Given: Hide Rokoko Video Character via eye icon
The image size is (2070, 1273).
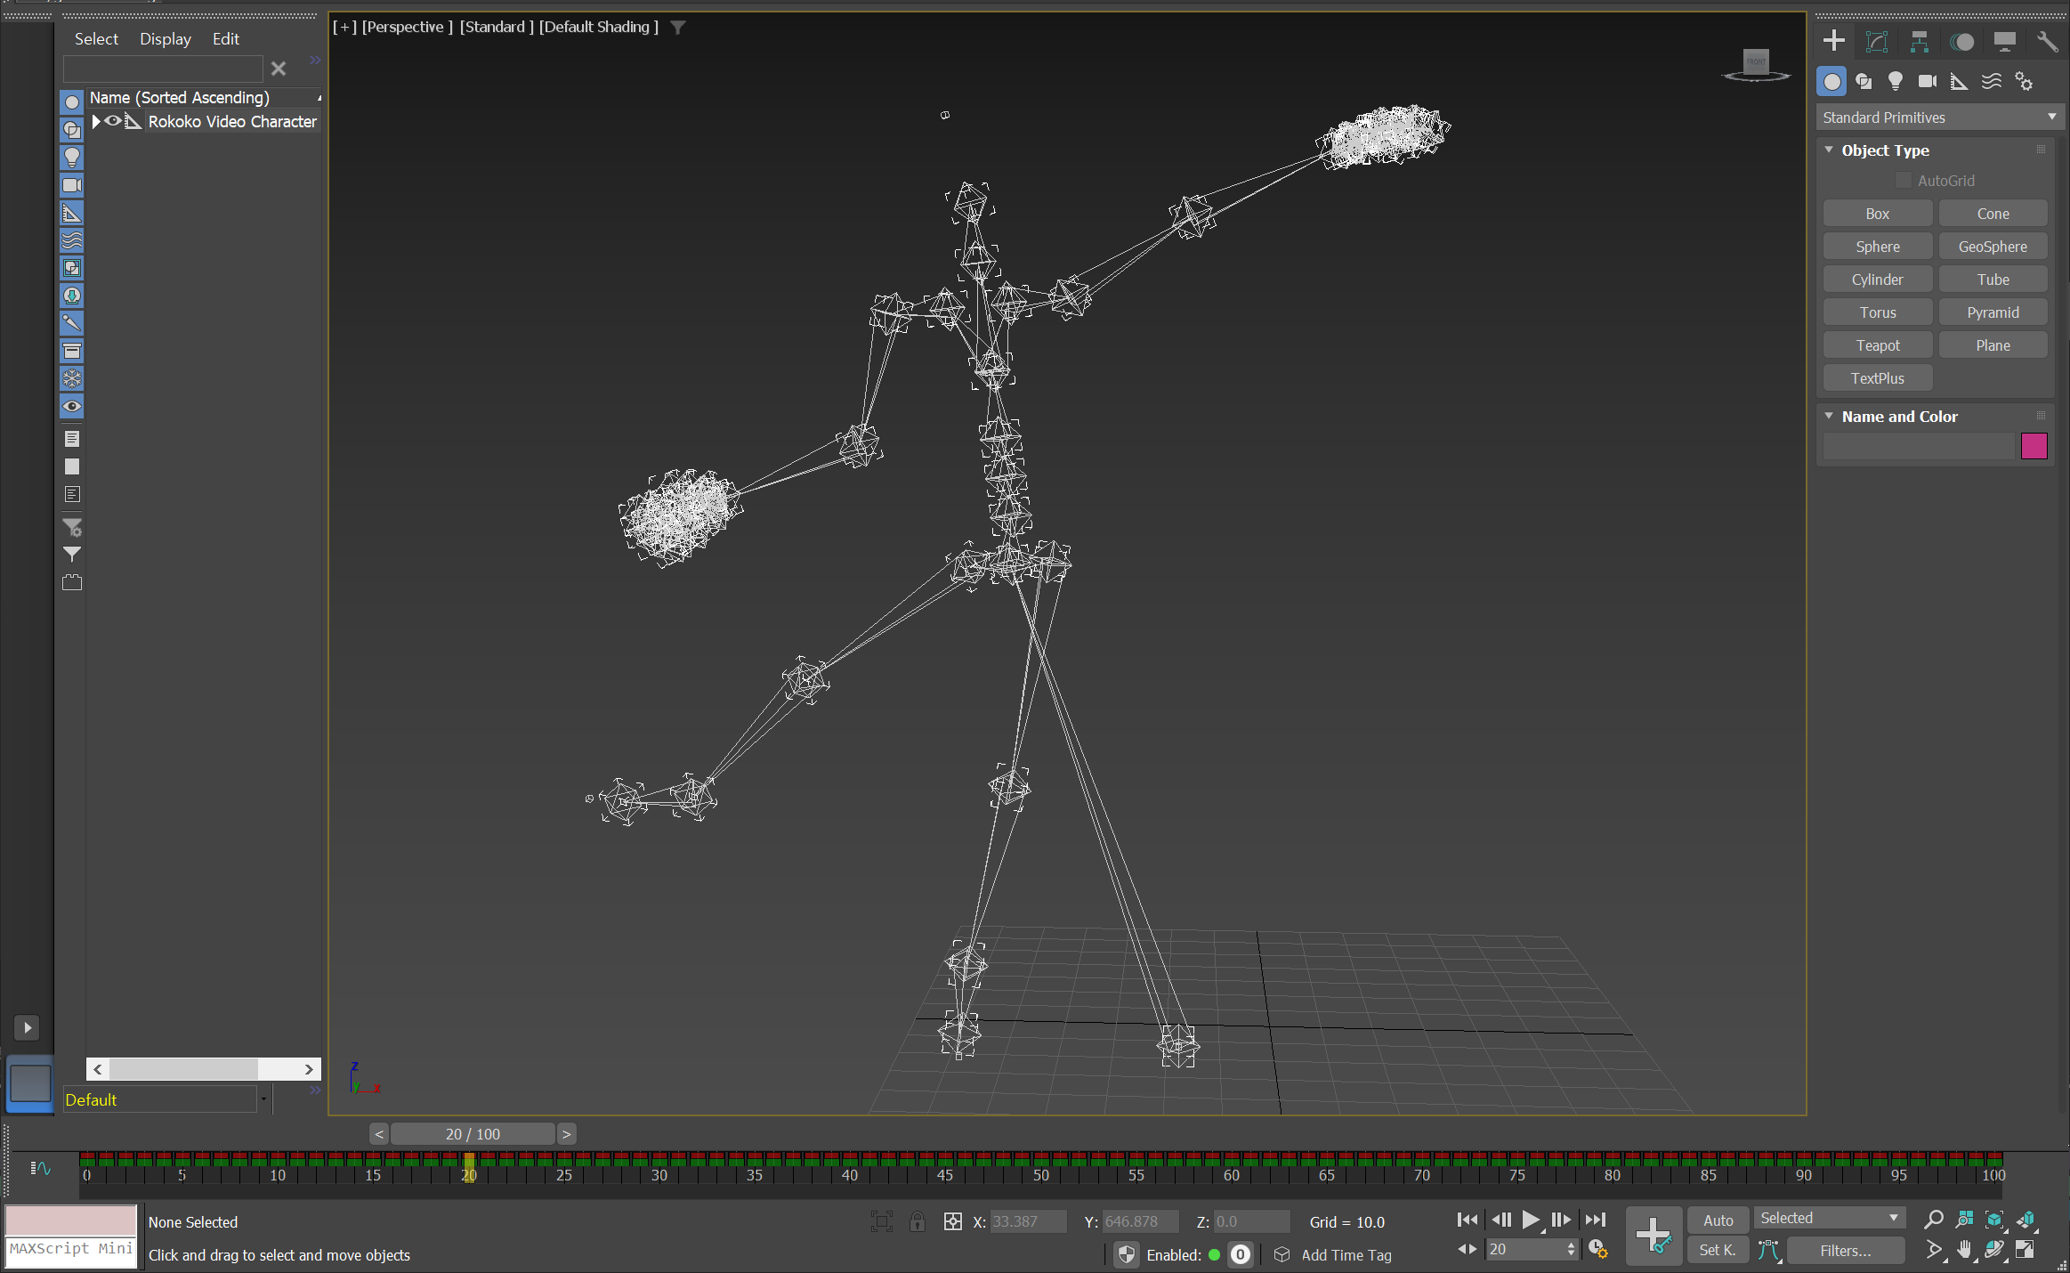Looking at the screenshot, I should pyautogui.click(x=113, y=121).
